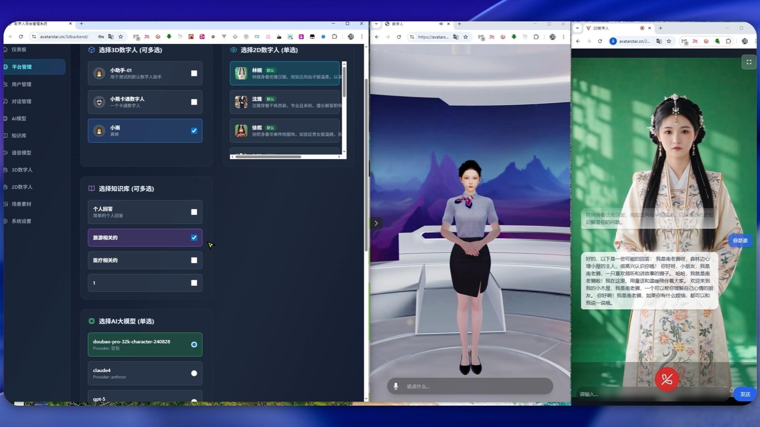Click the green download arrow extension in admin window
This screenshot has height=427, width=760.
169,37
